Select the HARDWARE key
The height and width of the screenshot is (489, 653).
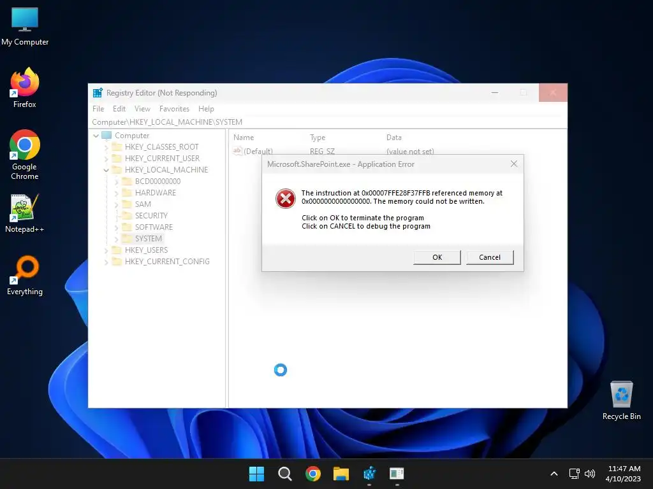tap(156, 192)
